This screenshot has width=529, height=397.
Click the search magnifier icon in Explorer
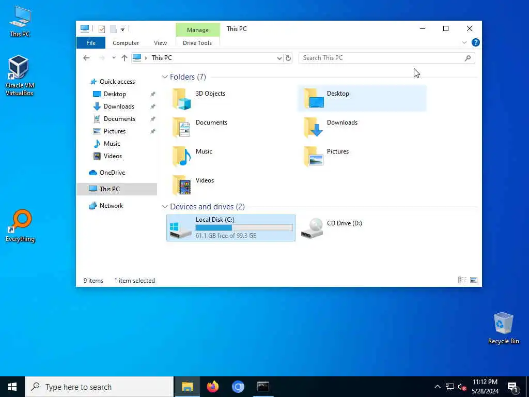(468, 58)
